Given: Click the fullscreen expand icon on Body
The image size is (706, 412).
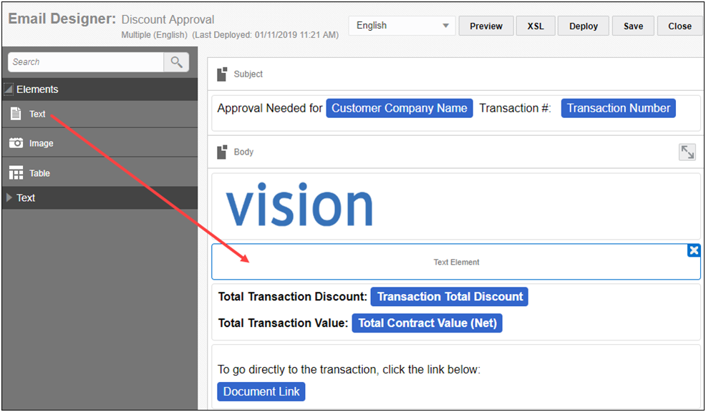Looking at the screenshot, I should click(x=687, y=152).
